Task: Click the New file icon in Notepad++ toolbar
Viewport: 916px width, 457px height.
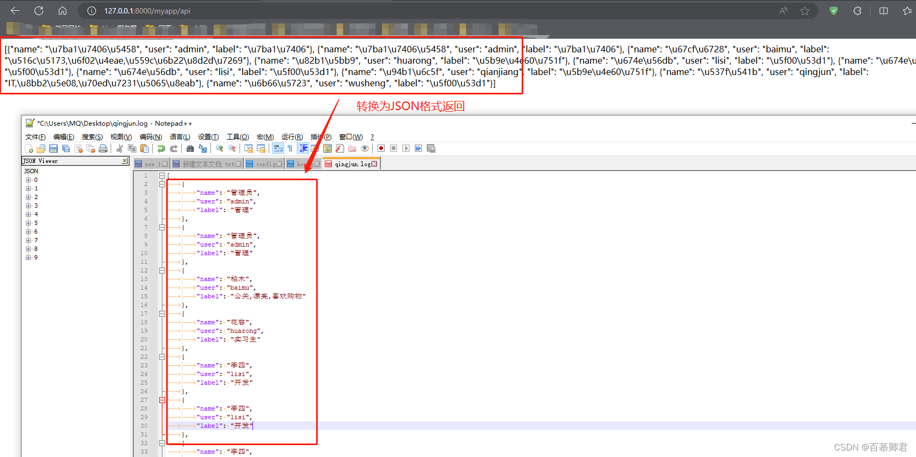Action: coord(29,148)
